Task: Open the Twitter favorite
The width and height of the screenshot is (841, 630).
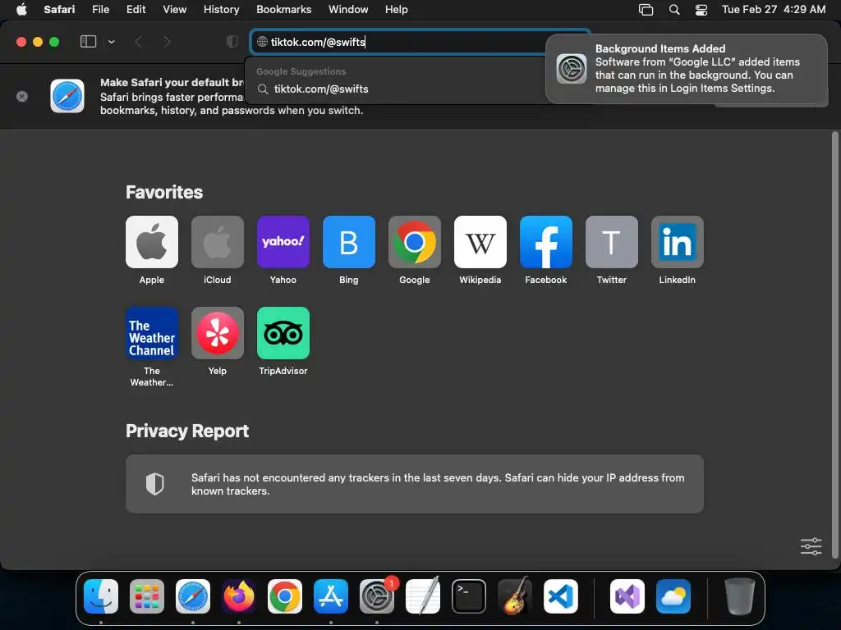Action: (611, 242)
